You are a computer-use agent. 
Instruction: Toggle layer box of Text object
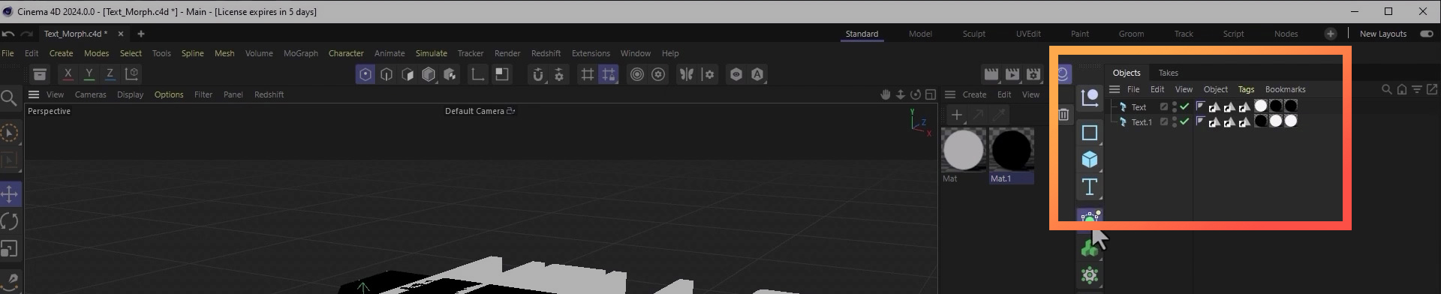pos(1164,107)
